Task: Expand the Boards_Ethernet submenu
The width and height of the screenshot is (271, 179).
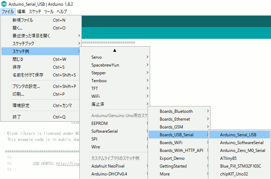Action: click(179, 119)
